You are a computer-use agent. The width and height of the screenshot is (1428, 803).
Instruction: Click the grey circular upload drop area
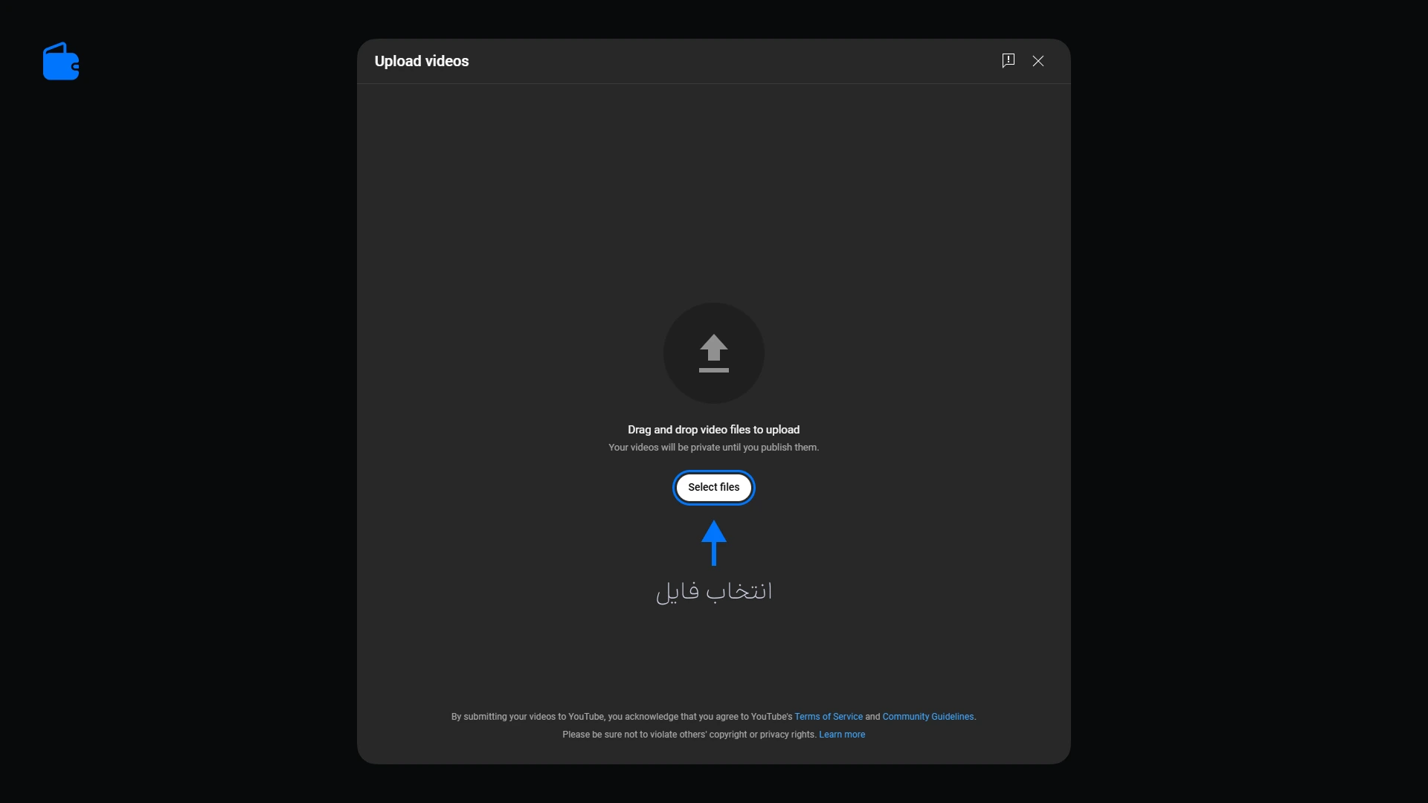tap(714, 353)
